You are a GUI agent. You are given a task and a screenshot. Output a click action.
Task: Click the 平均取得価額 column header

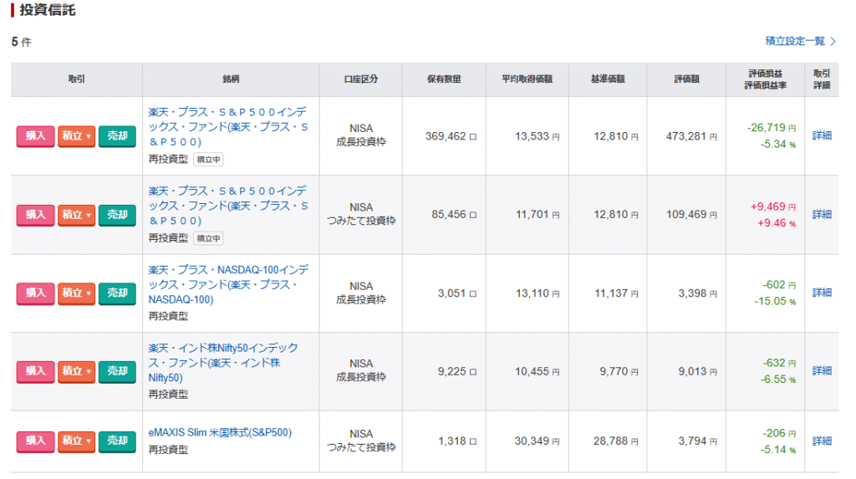[527, 79]
